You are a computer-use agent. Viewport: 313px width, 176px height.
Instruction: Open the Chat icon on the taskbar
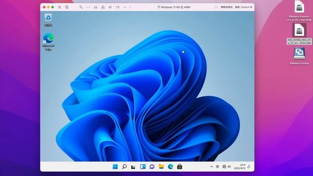pyautogui.click(x=152, y=167)
